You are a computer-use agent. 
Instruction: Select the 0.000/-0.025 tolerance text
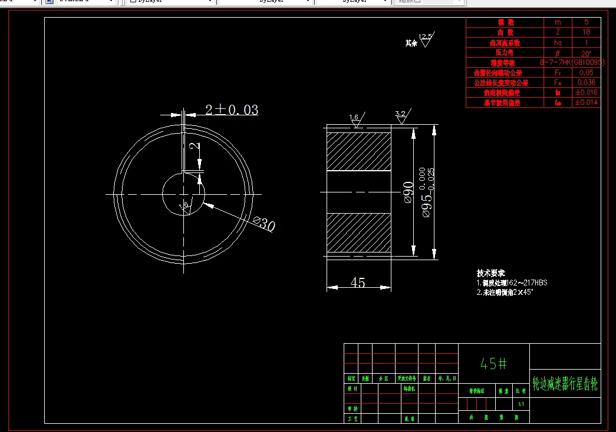pyautogui.click(x=427, y=180)
